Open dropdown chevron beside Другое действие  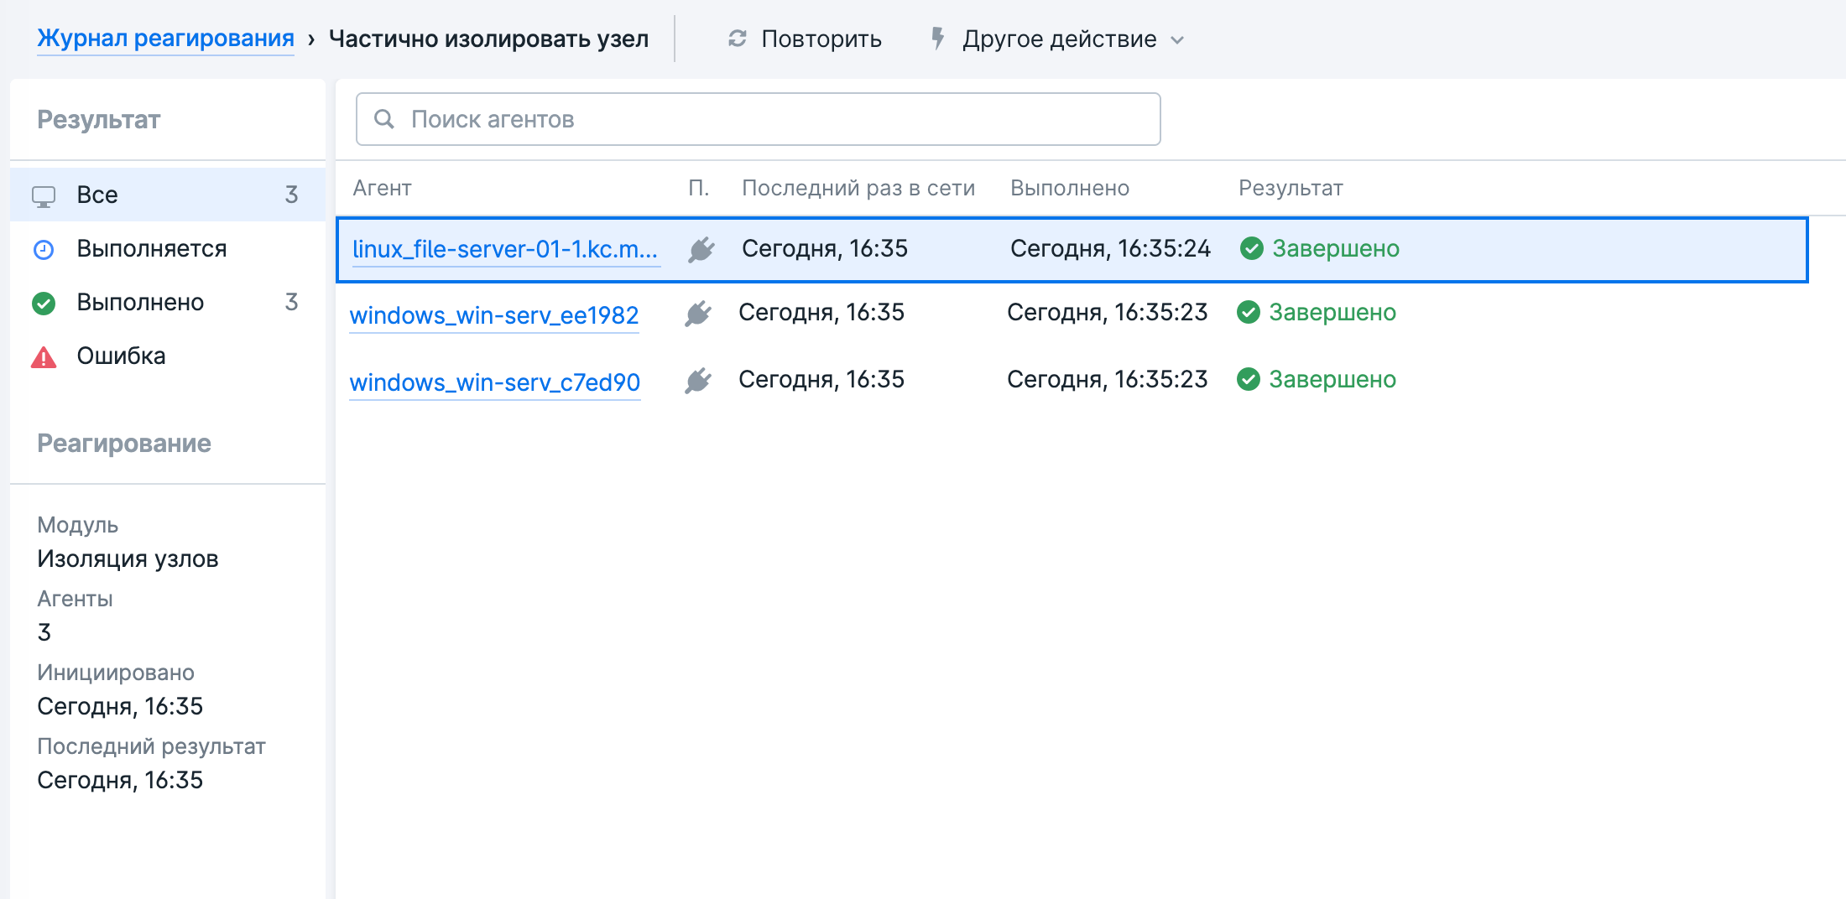tap(1177, 40)
